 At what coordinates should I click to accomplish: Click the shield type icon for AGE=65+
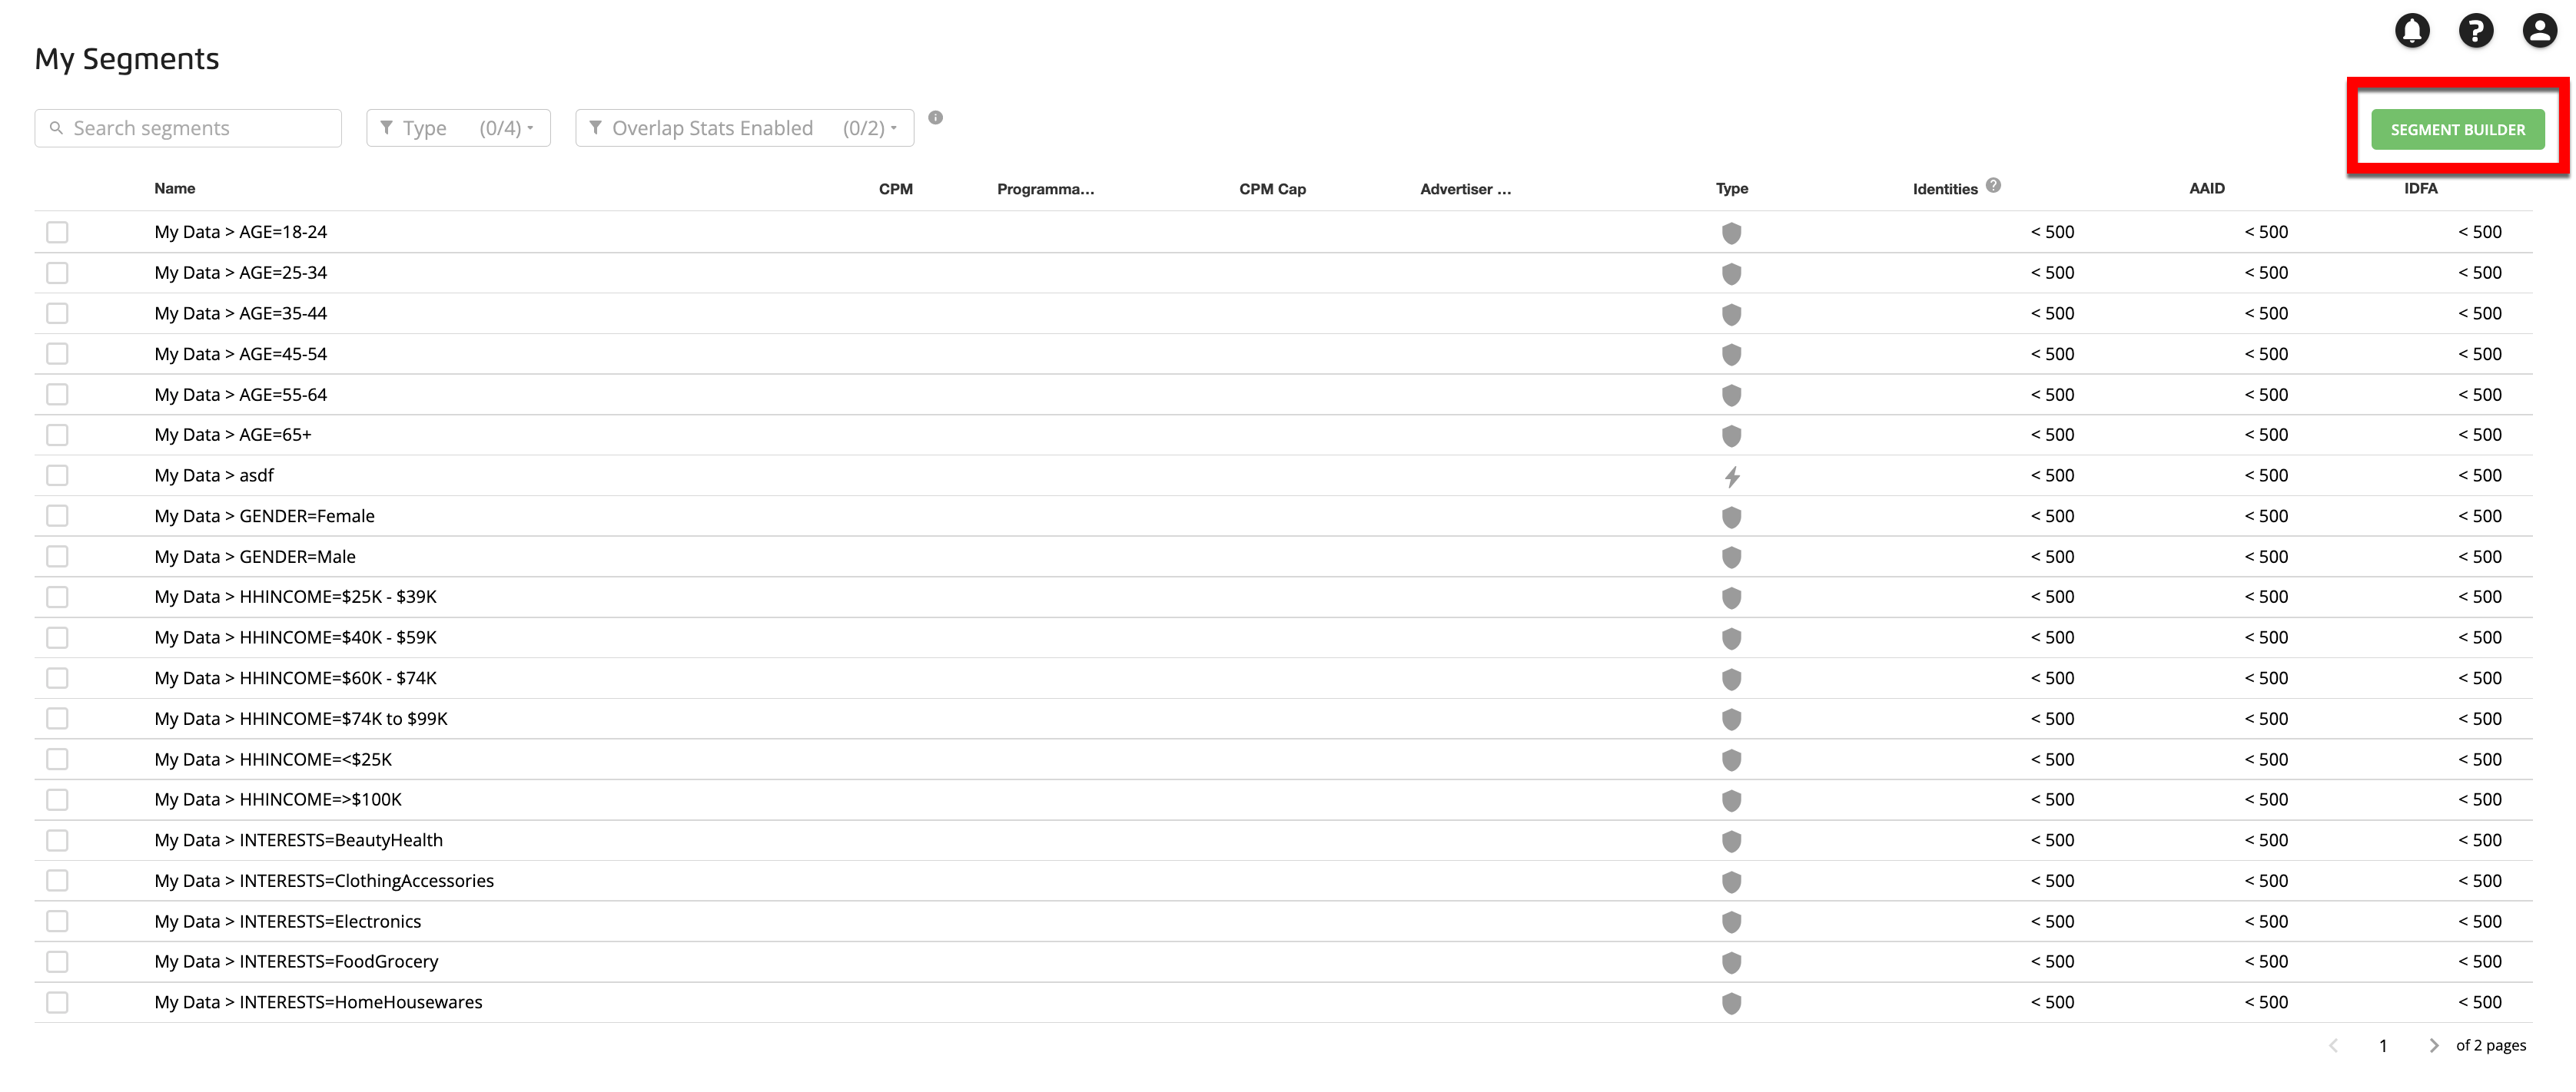tap(1732, 435)
